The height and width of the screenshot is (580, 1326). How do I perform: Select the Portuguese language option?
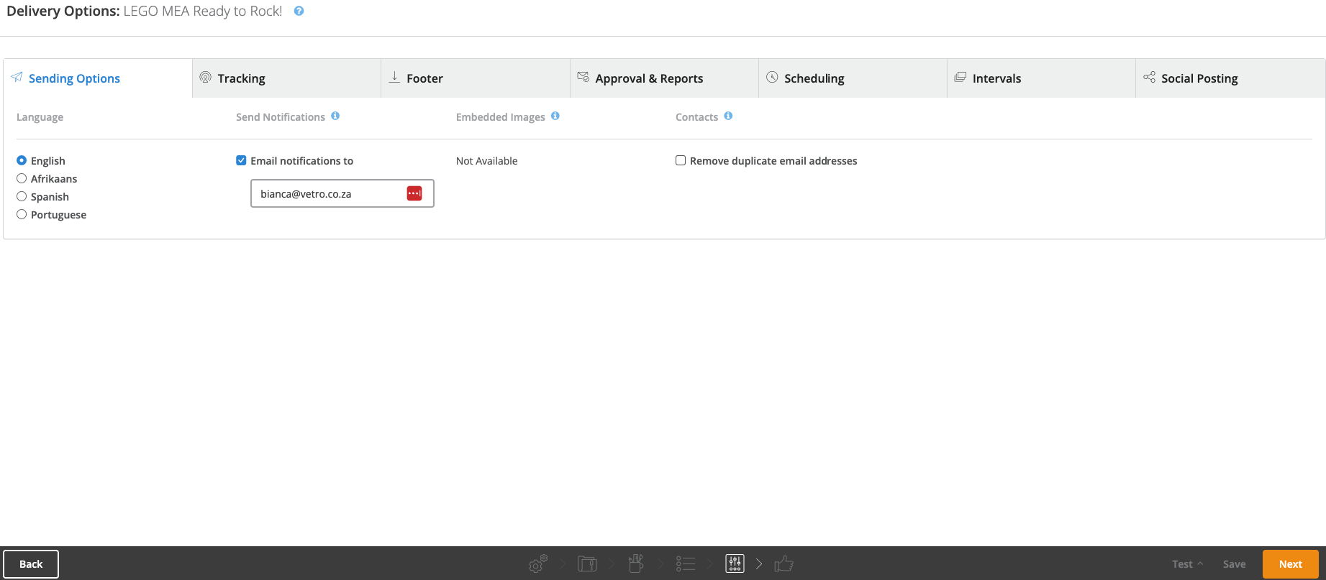[x=22, y=215]
